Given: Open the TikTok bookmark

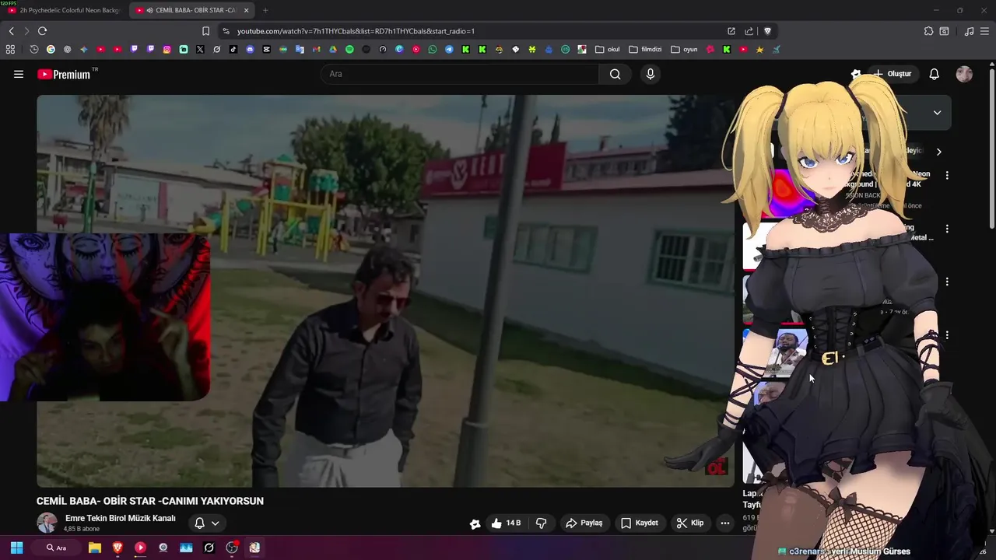Looking at the screenshot, I should pos(233,49).
